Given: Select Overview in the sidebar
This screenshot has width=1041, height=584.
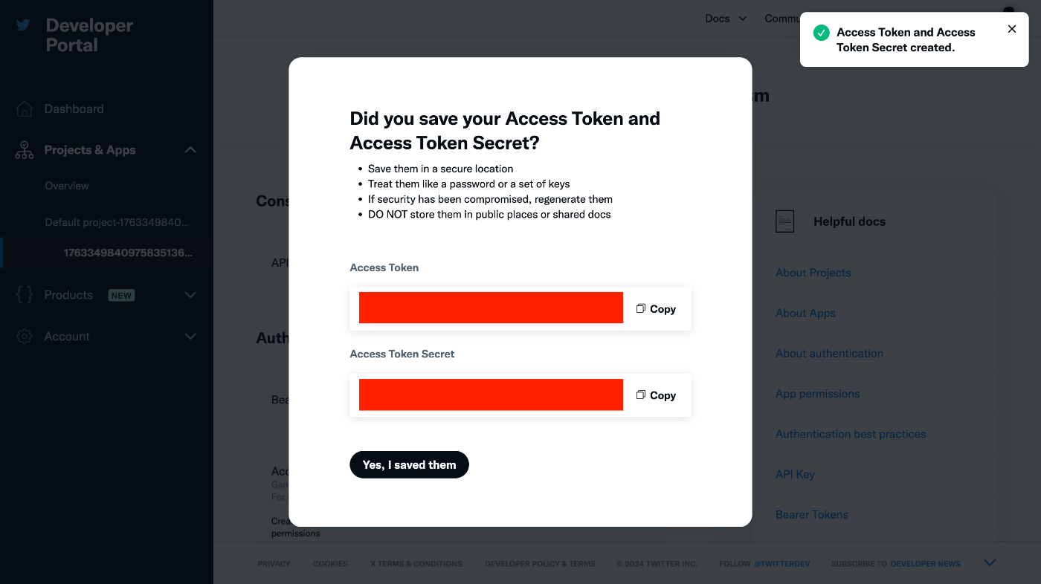Looking at the screenshot, I should [x=67, y=186].
